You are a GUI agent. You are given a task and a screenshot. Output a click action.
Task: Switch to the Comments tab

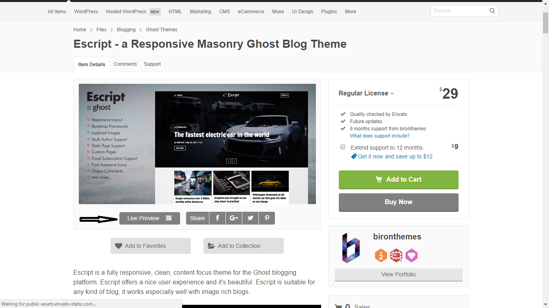[125, 64]
